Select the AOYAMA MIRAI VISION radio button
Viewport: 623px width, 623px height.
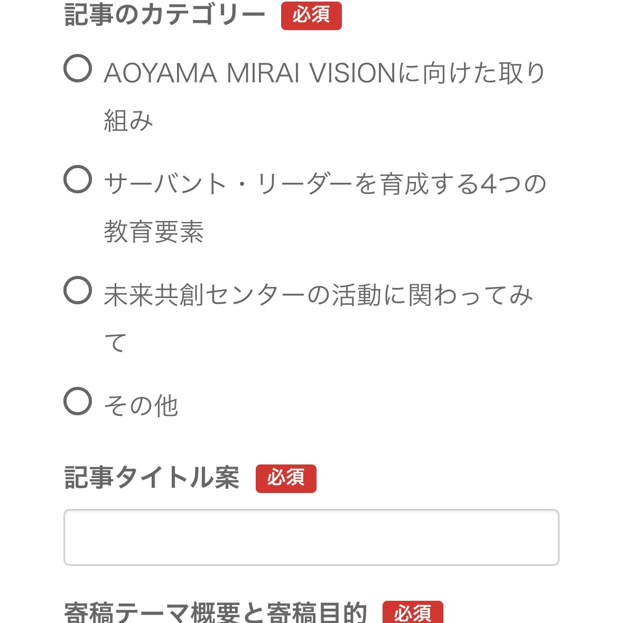click(78, 68)
